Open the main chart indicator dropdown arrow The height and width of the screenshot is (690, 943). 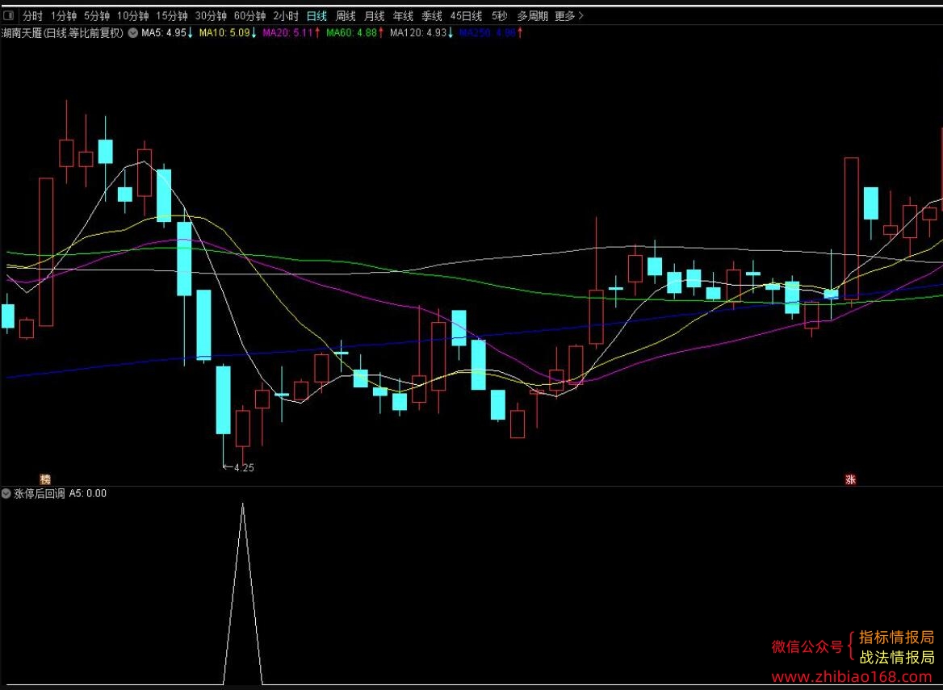pos(132,33)
